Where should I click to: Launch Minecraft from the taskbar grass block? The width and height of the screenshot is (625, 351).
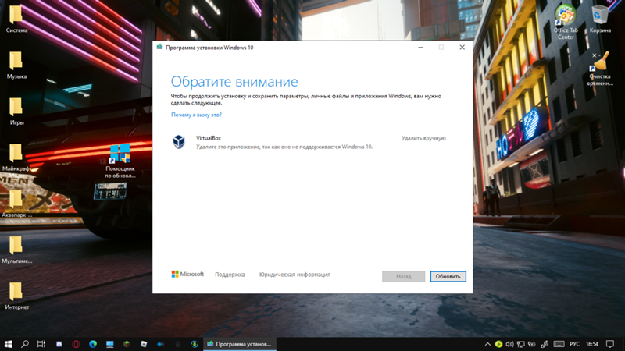127,344
